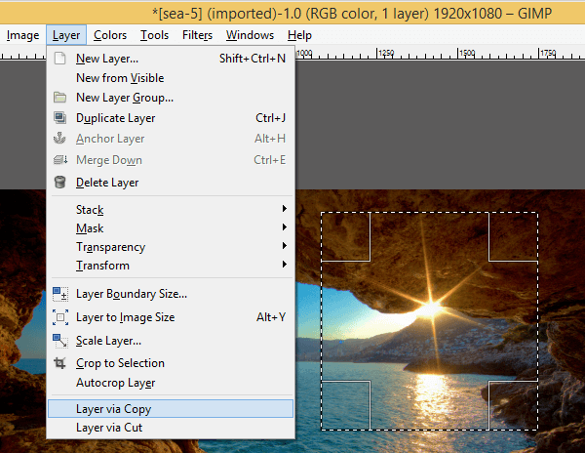
Task: Click the GIMP window title bar text
Action: point(351,14)
